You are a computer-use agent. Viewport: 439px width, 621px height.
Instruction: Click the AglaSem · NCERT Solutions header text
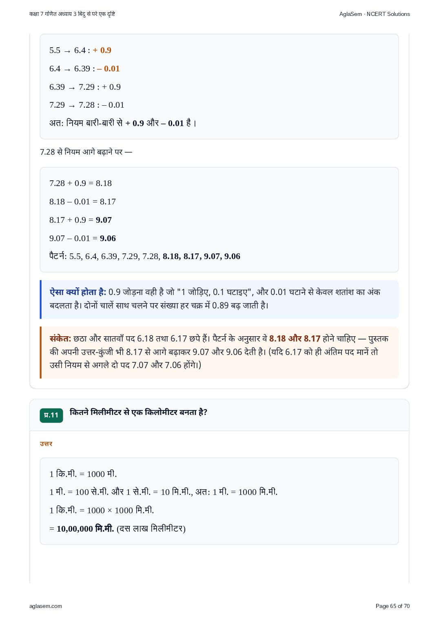click(x=375, y=14)
